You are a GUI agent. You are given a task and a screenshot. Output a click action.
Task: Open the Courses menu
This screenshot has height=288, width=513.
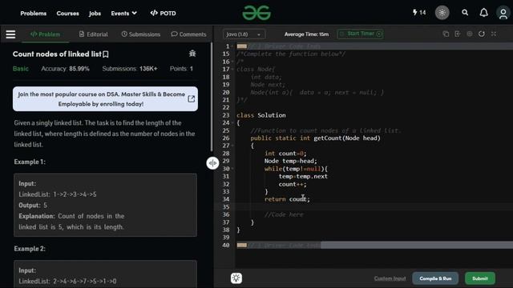pyautogui.click(x=67, y=14)
